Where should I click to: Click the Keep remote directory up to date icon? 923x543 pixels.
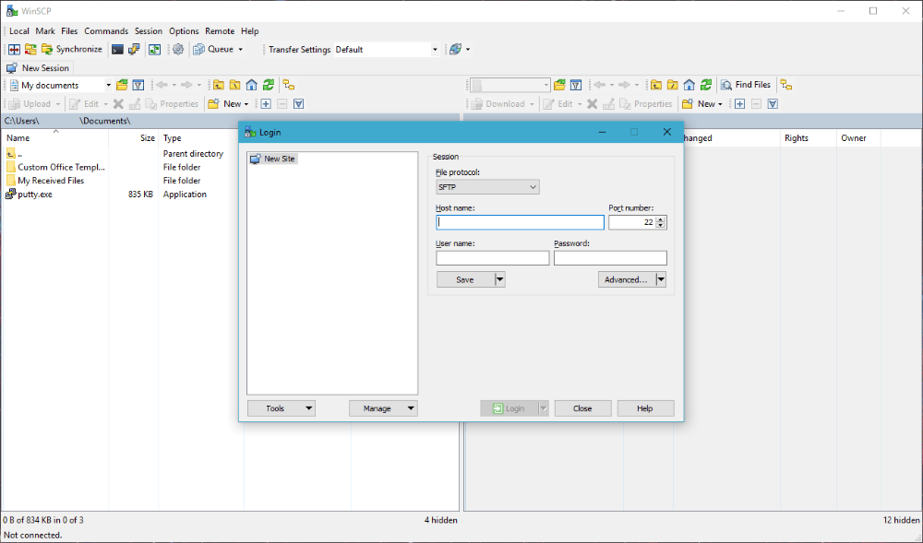point(154,50)
